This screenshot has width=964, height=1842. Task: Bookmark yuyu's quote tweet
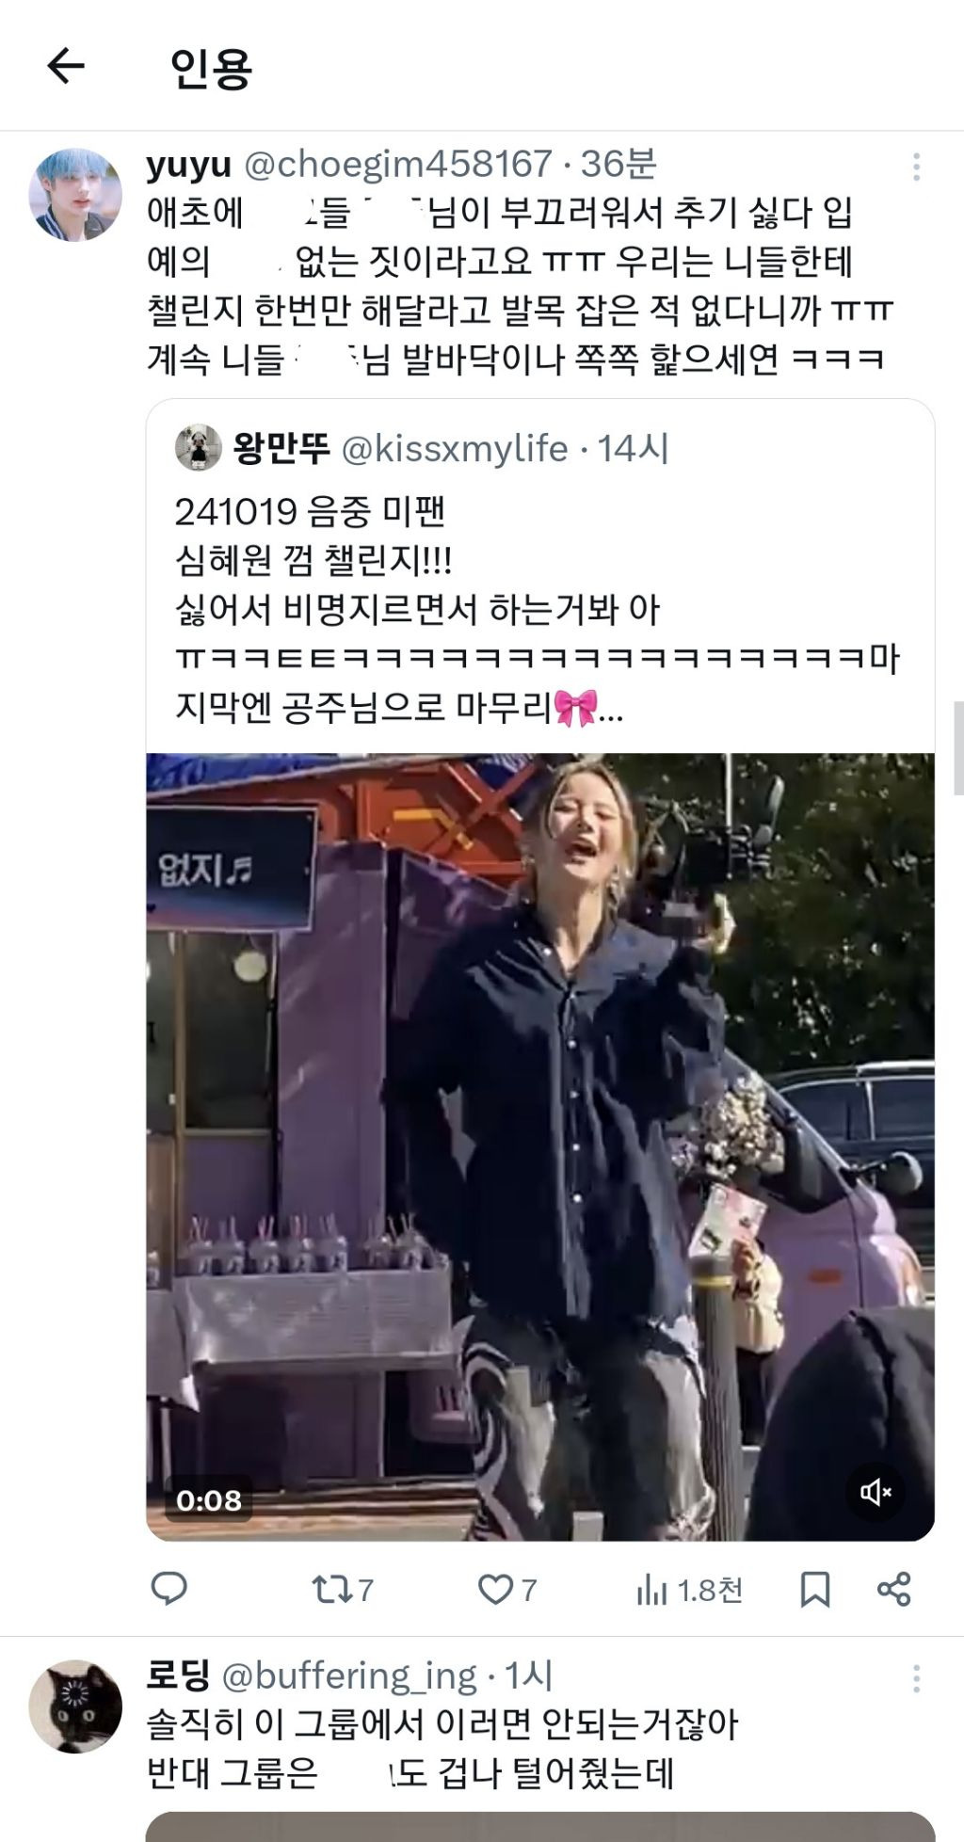click(x=814, y=1590)
